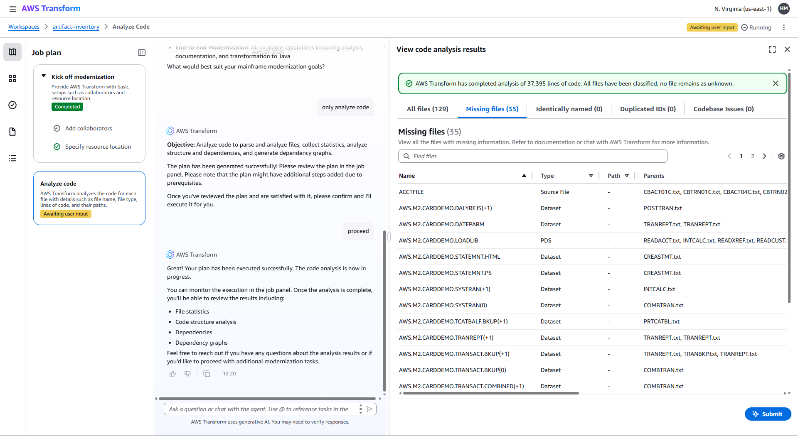Open the document sidebar icon
Image resolution: width=798 pixels, height=436 pixels.
click(12, 132)
